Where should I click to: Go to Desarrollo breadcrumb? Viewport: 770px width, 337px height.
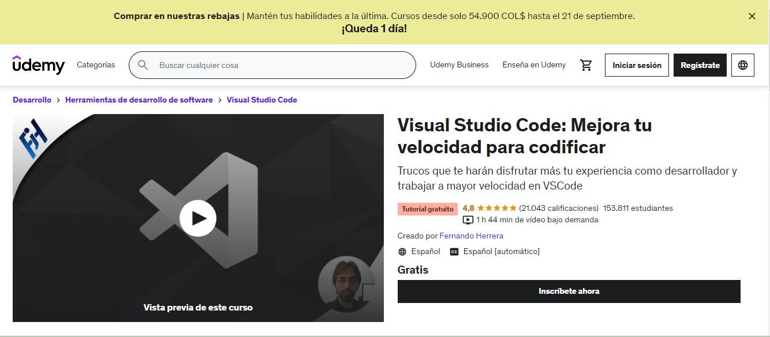[x=32, y=100]
